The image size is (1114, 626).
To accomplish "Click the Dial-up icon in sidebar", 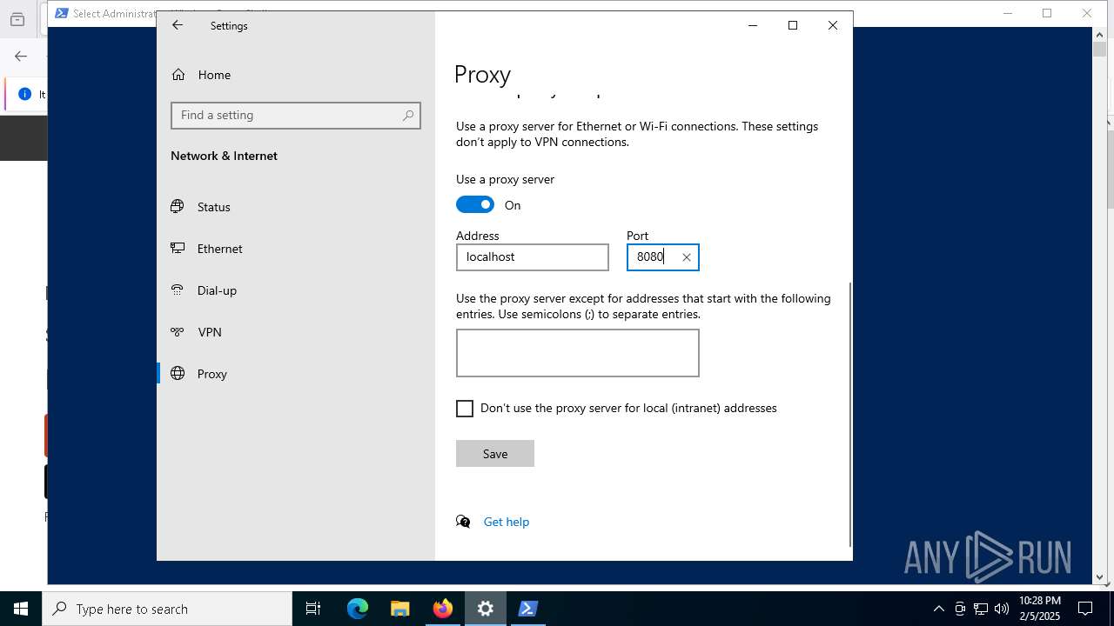I will (x=178, y=290).
